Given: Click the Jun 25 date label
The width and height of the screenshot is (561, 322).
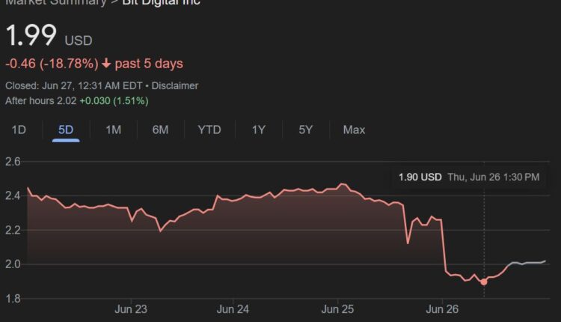Looking at the screenshot, I should [x=337, y=309].
